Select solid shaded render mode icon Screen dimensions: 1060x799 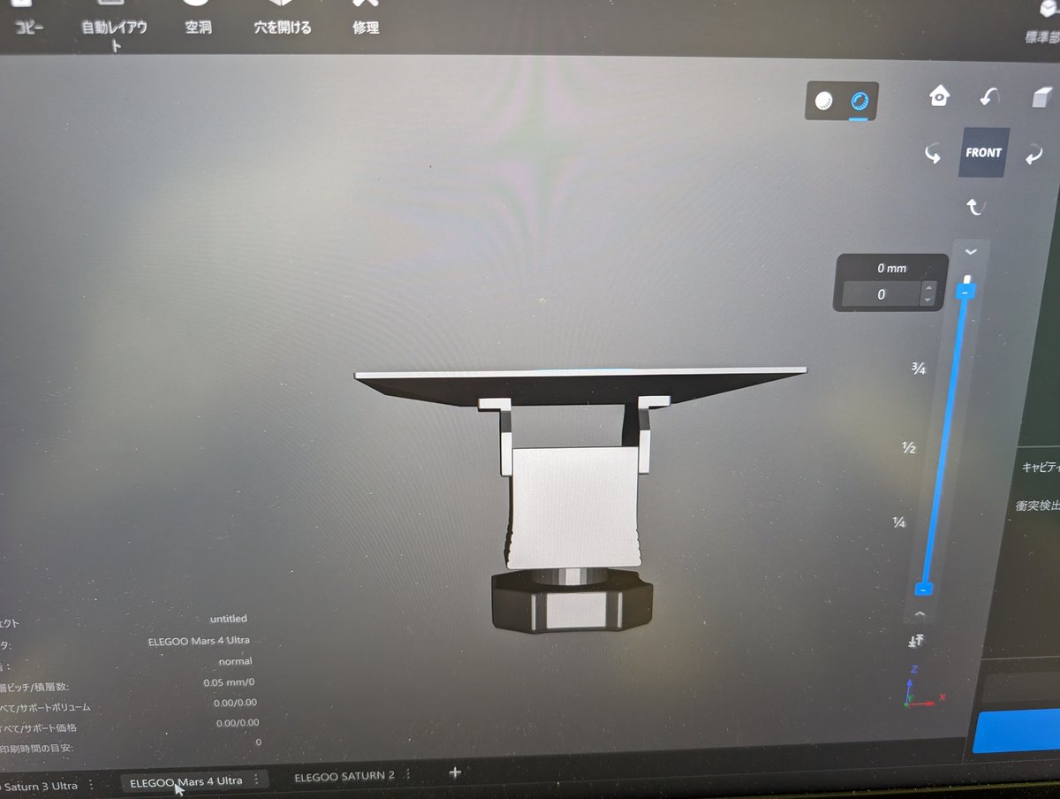coord(823,102)
